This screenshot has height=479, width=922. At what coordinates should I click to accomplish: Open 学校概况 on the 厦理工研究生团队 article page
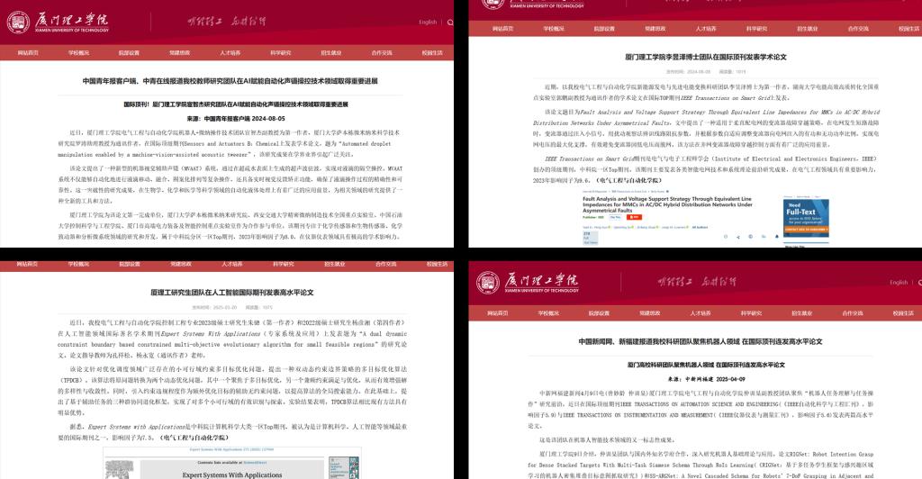[78, 264]
